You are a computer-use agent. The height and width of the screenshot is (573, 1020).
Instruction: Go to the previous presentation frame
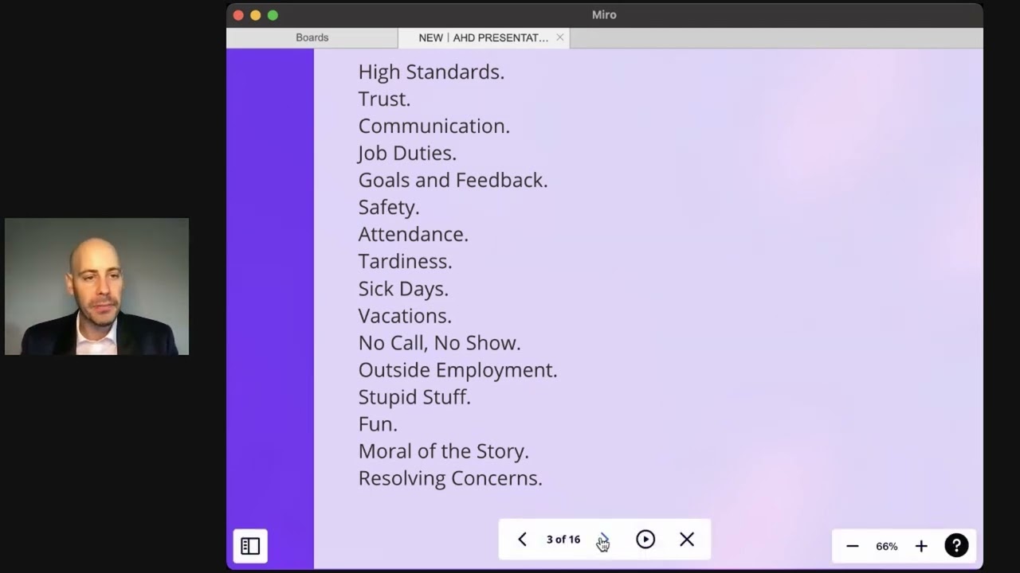[x=522, y=540]
